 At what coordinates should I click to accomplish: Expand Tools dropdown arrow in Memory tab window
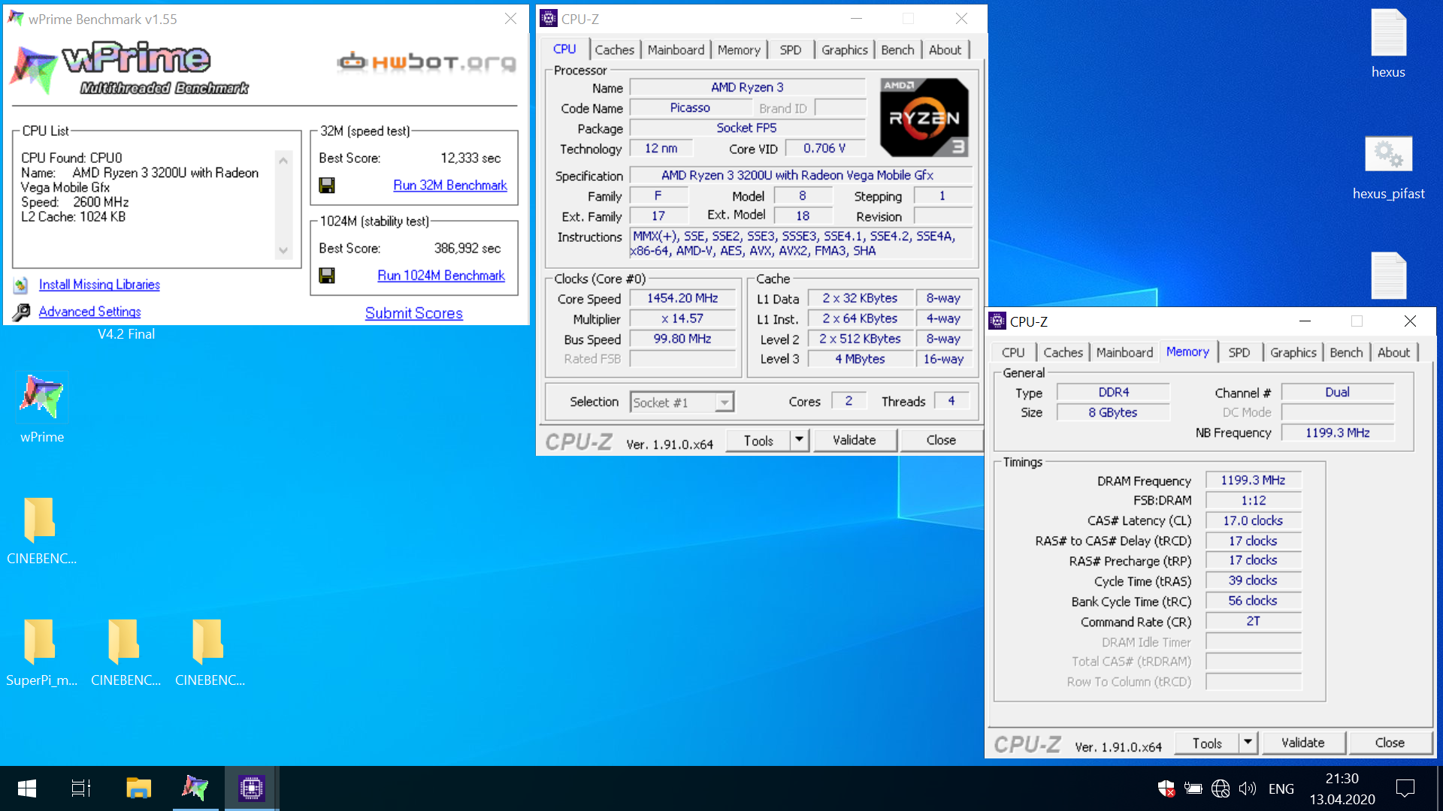(1248, 743)
